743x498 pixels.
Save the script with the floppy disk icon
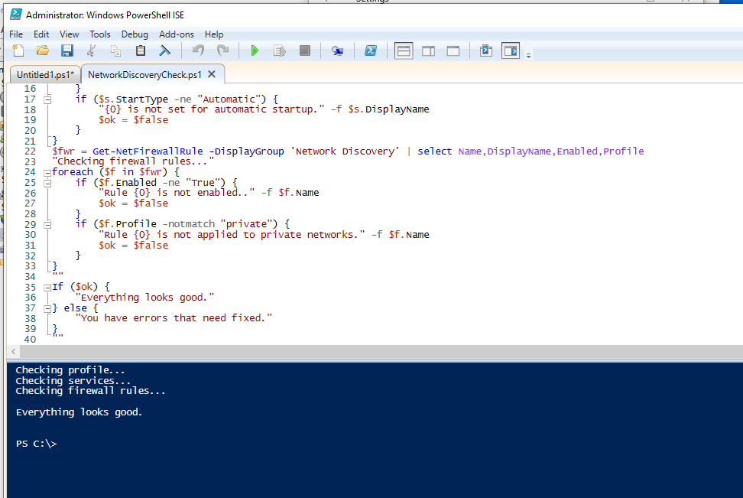pos(67,50)
